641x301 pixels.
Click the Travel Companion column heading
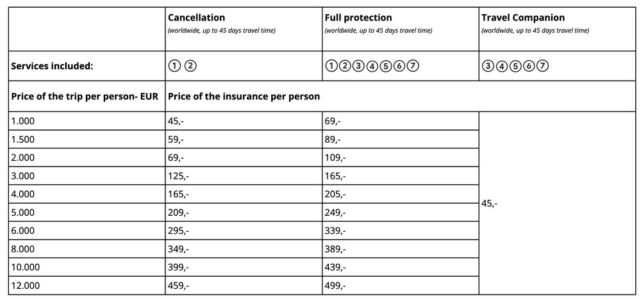[522, 18]
